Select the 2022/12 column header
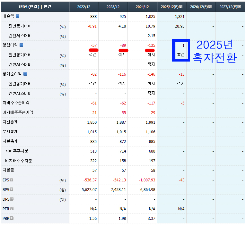 tap(84, 7)
